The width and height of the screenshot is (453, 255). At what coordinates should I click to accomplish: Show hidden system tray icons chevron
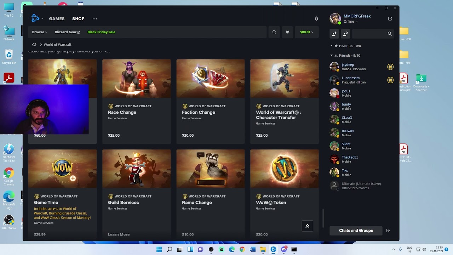pos(394,249)
